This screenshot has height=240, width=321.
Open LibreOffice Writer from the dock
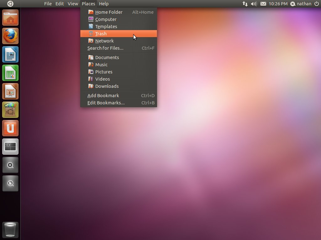click(10, 54)
